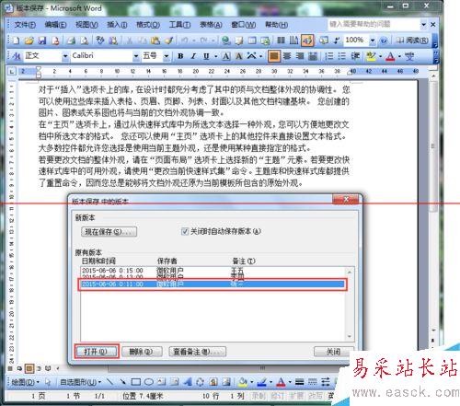Open Font Color dropdown arrow in formatting toolbar
Image resolution: width=460 pixels, height=406 pixels.
pyautogui.click(x=399, y=56)
